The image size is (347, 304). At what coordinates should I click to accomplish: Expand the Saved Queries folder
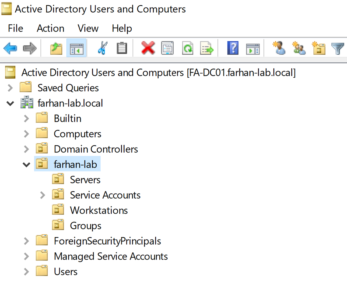10,88
